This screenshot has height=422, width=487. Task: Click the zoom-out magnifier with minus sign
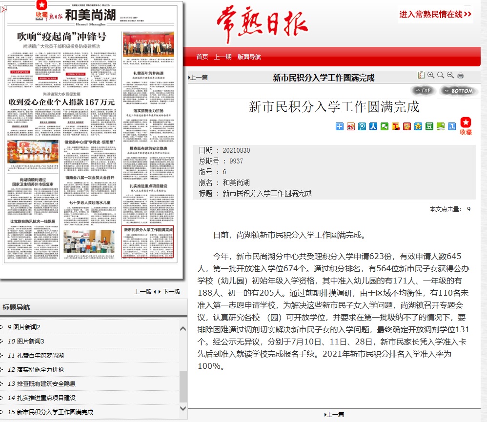tap(450, 75)
